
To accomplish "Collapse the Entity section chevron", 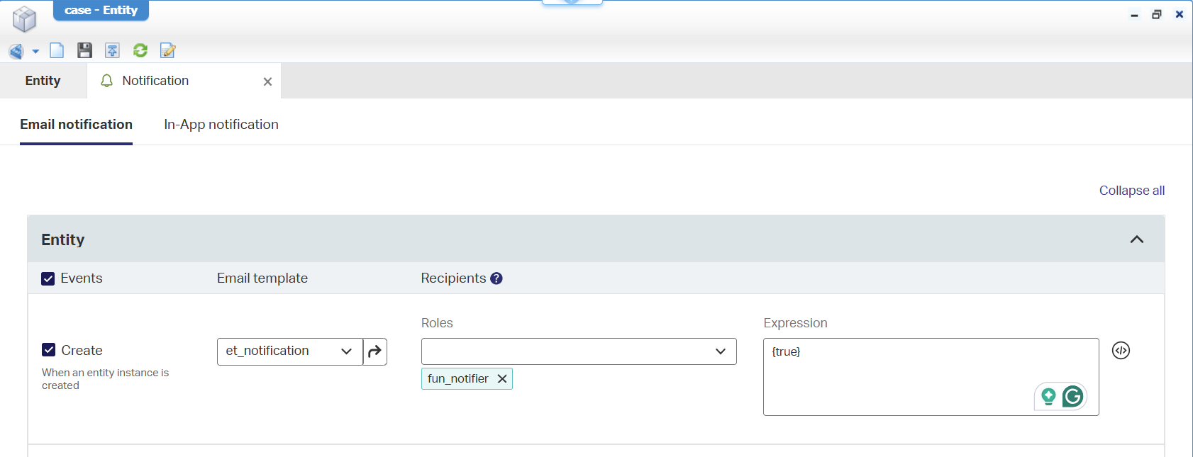I will tap(1137, 239).
